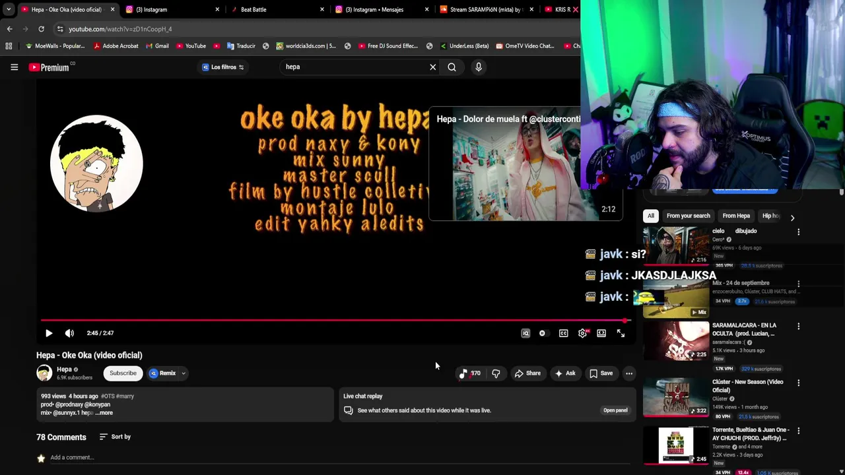Switch to Beat Battle tab
The height and width of the screenshot is (475, 845).
click(276, 9)
